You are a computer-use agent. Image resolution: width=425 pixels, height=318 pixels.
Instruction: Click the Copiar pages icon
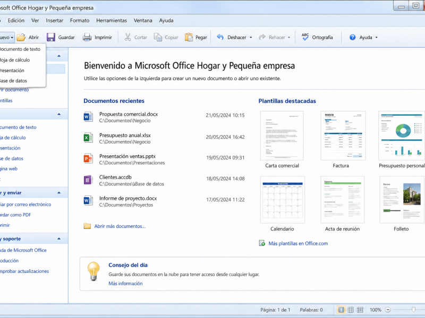(x=158, y=37)
